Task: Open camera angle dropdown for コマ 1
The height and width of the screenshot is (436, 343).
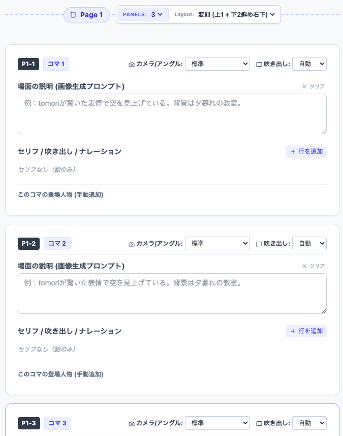Action: (x=217, y=64)
